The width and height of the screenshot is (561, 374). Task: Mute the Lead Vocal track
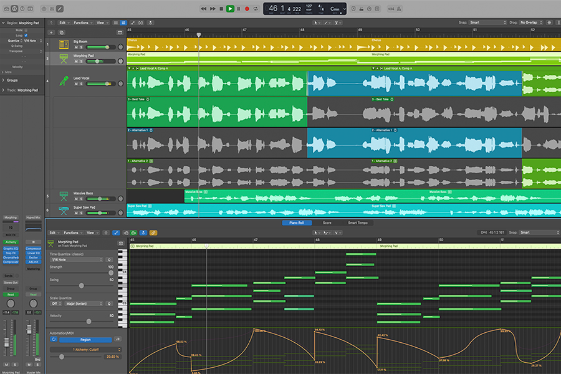pyautogui.click(x=76, y=84)
